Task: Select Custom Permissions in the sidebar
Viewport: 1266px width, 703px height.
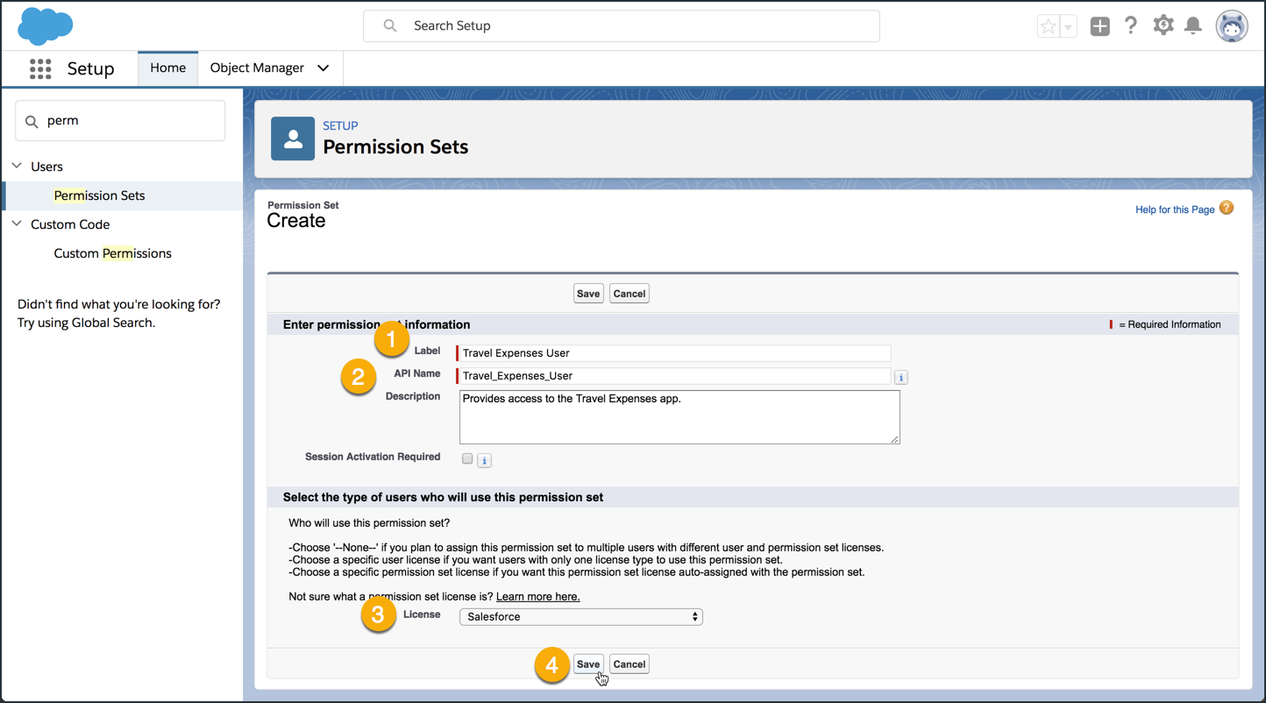Action: pos(112,253)
